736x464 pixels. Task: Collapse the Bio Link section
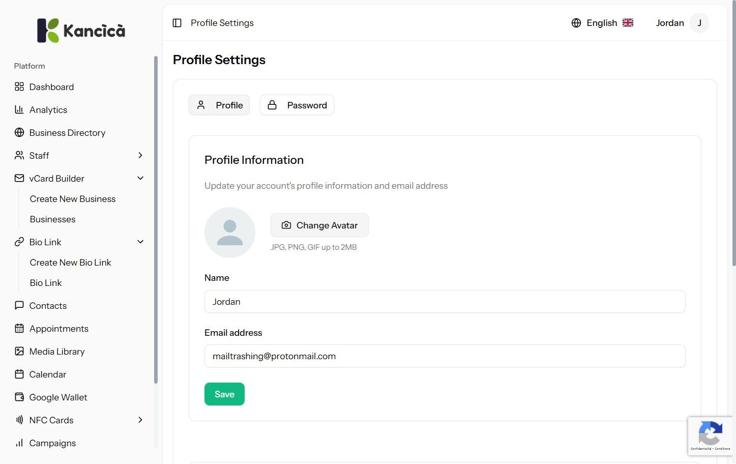pyautogui.click(x=140, y=242)
